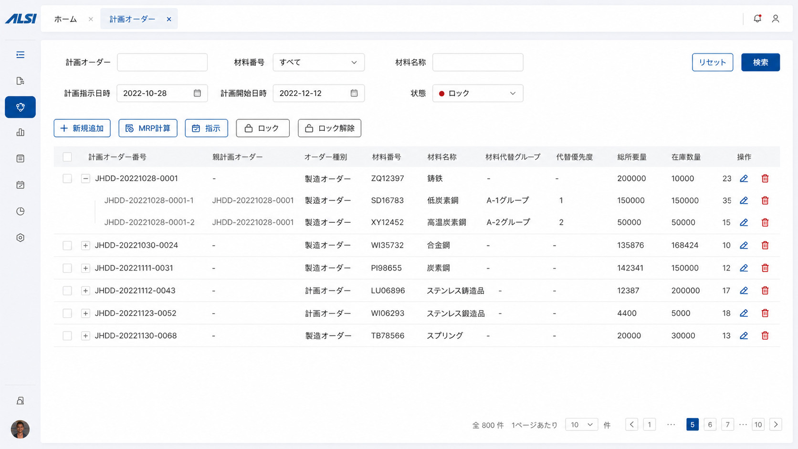Go to the previous page arrow
Viewport: 798px width, 449px height.
(x=631, y=425)
